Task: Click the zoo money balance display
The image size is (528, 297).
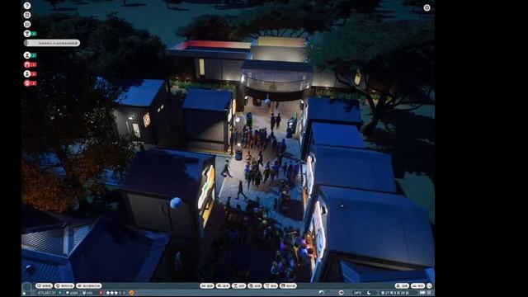Action: point(47,293)
